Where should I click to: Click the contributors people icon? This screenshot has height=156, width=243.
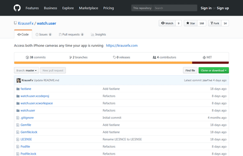154,57
